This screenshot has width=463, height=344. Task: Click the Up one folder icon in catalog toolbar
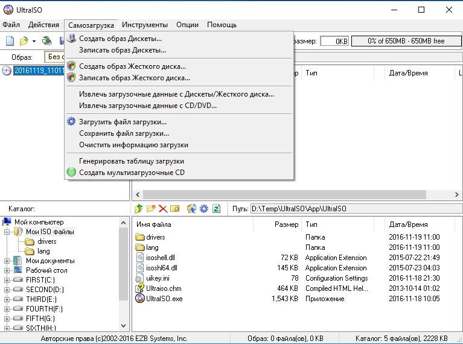(138, 209)
